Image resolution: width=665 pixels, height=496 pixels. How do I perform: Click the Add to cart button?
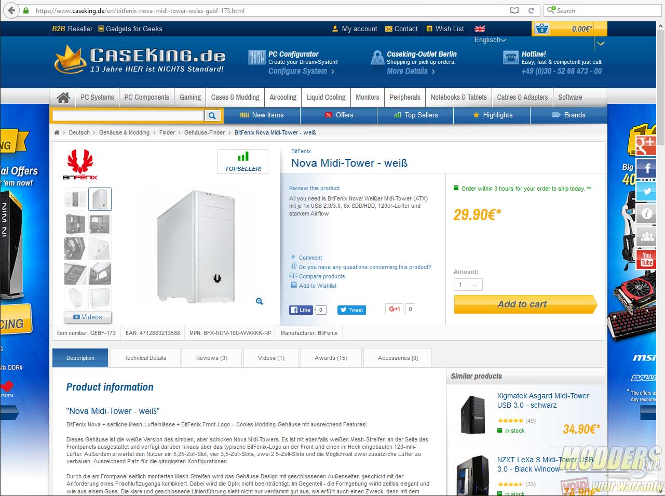pos(525,304)
